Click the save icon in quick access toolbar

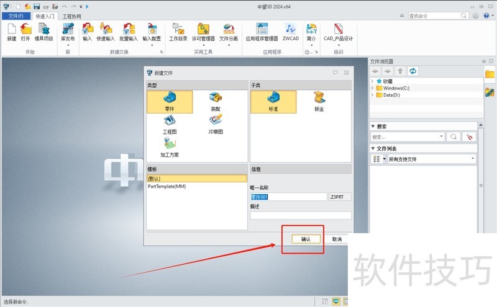coord(37,6)
